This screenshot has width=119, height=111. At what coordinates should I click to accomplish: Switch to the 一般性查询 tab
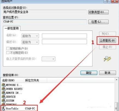click(x=11, y=28)
